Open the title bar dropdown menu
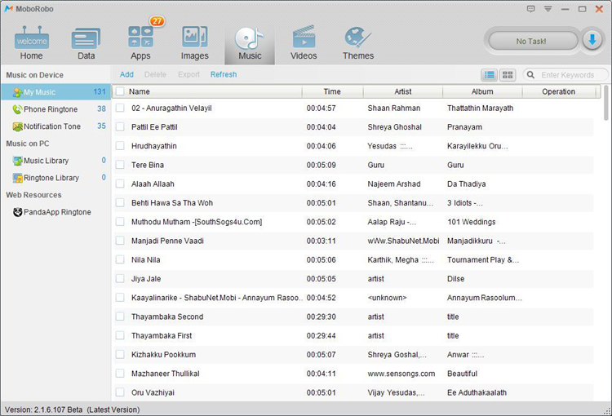The width and height of the screenshot is (612, 416). [x=548, y=9]
